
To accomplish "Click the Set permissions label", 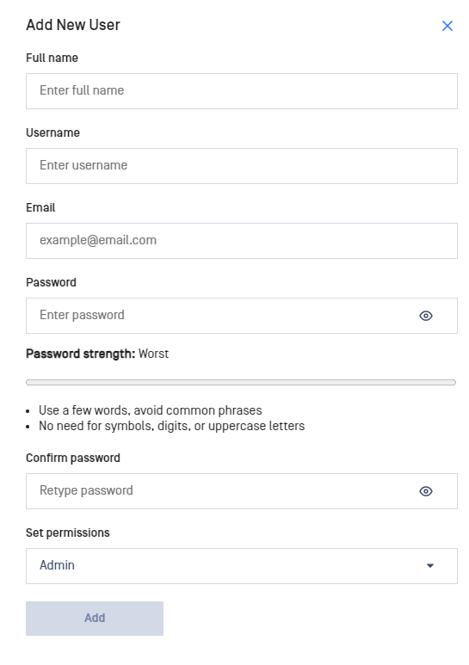I will coord(68,533).
